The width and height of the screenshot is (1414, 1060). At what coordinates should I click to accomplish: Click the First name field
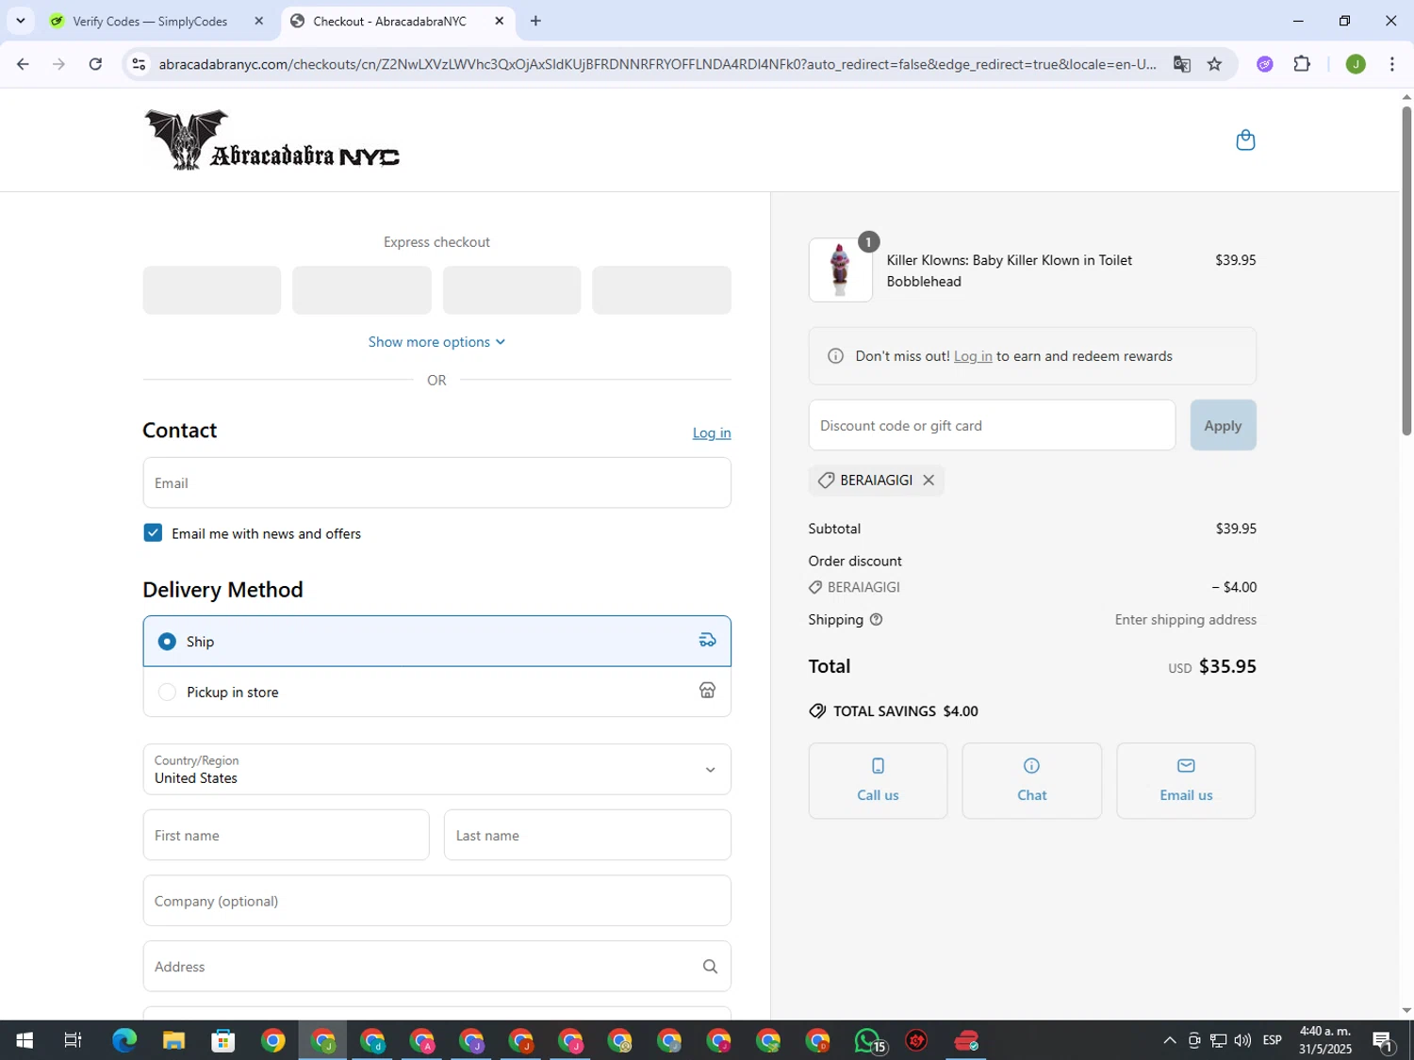click(x=286, y=835)
